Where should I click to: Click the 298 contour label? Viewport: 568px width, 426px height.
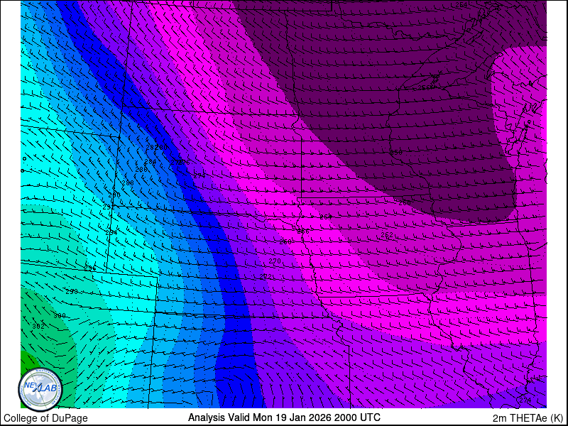[x=72, y=291]
